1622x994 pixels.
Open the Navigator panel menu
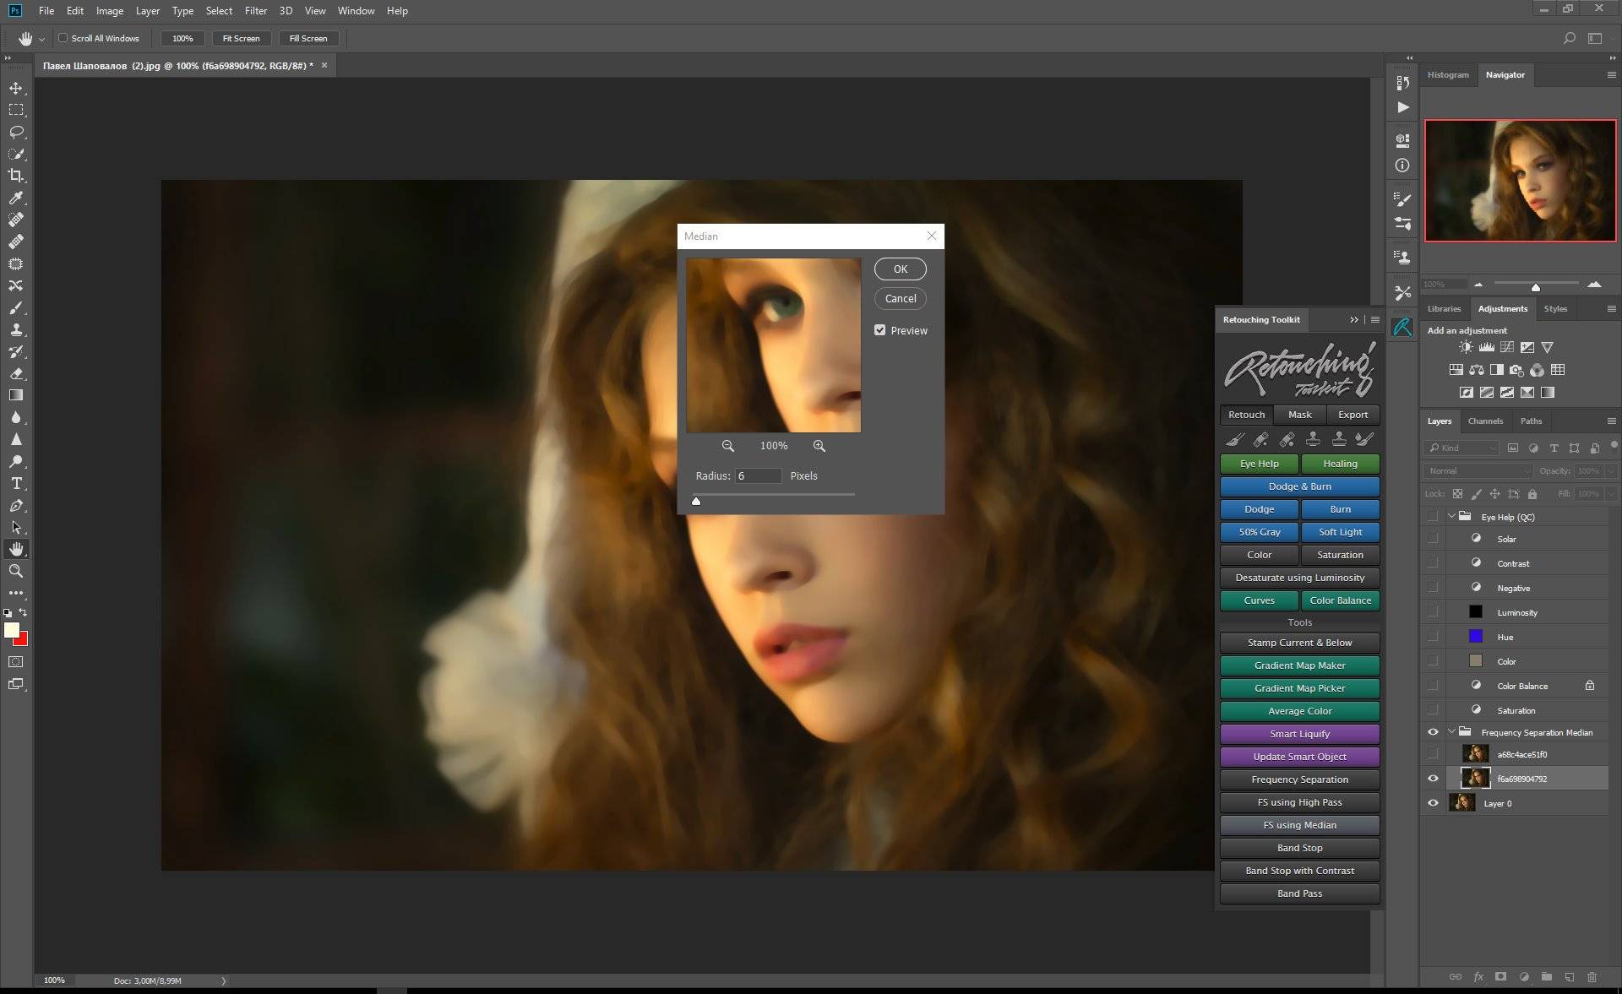(x=1611, y=74)
